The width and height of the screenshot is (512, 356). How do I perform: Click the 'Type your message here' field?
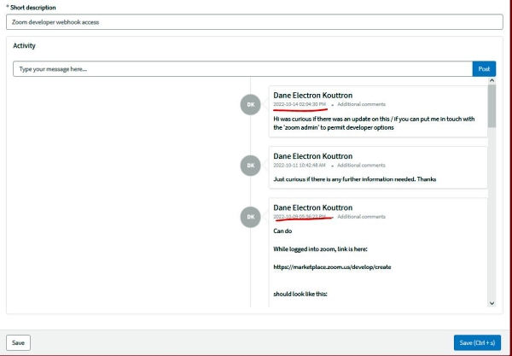[x=242, y=69]
